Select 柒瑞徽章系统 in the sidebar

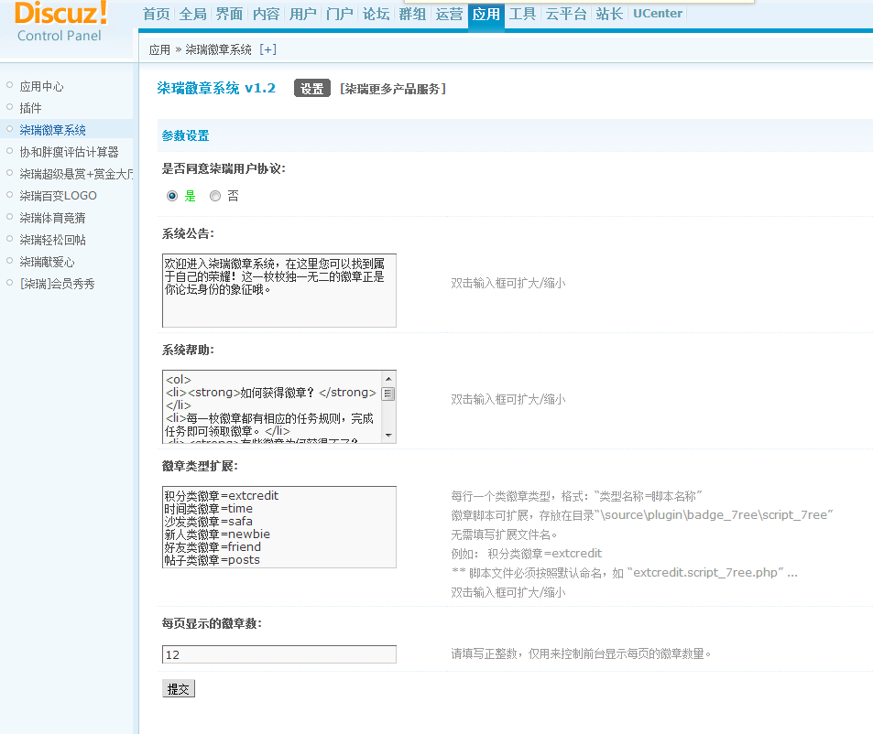pos(52,130)
